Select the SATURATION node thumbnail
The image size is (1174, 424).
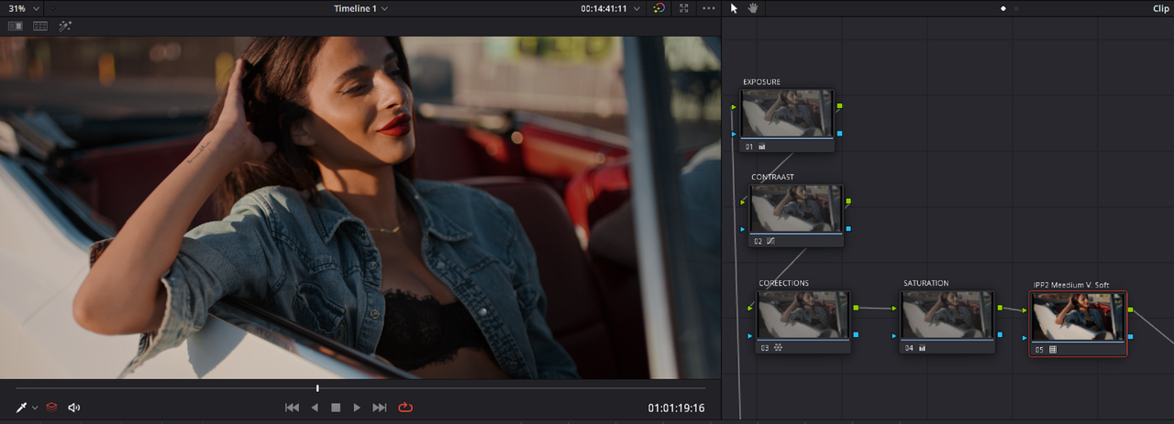(x=948, y=315)
